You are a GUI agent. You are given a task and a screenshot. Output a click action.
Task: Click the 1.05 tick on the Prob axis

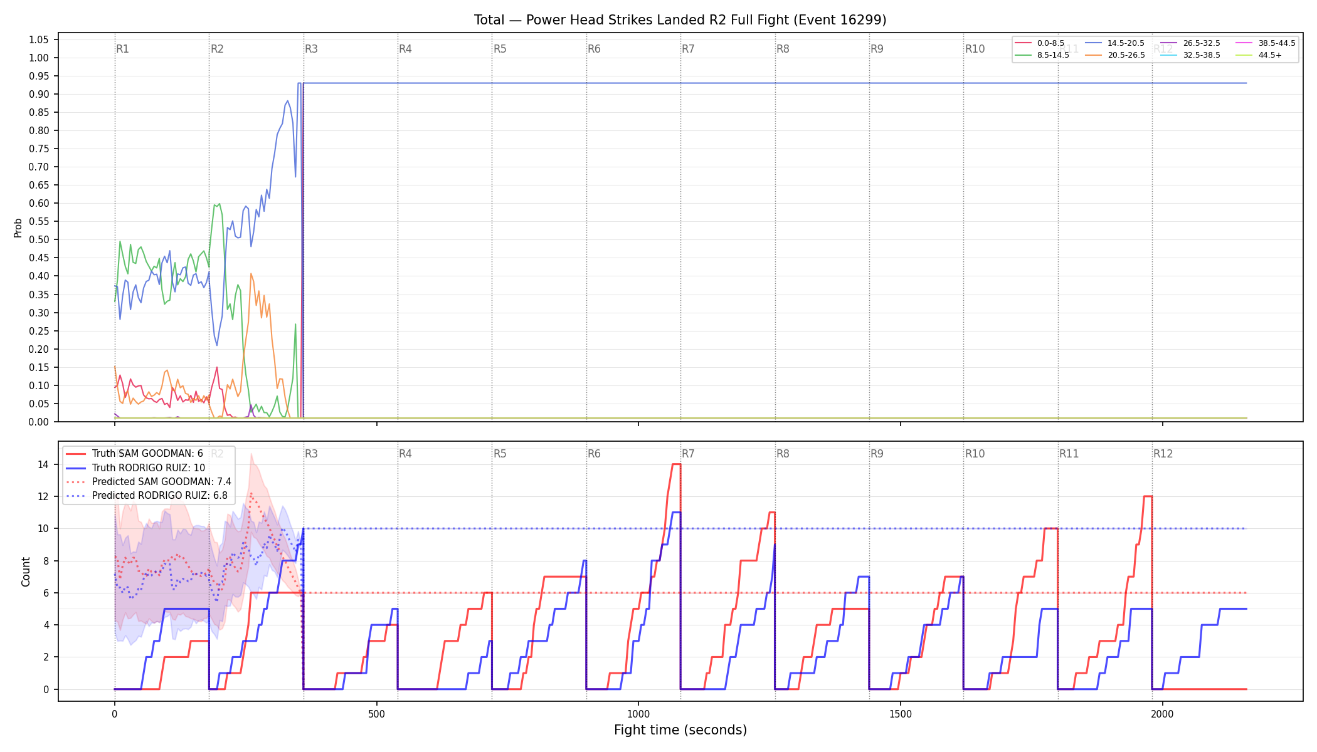click(38, 39)
